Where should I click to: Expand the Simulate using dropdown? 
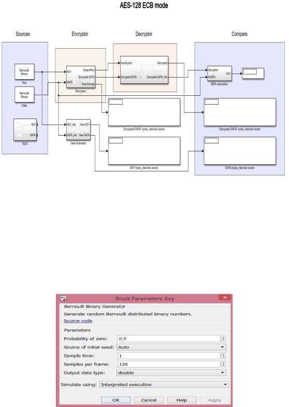point(164,385)
